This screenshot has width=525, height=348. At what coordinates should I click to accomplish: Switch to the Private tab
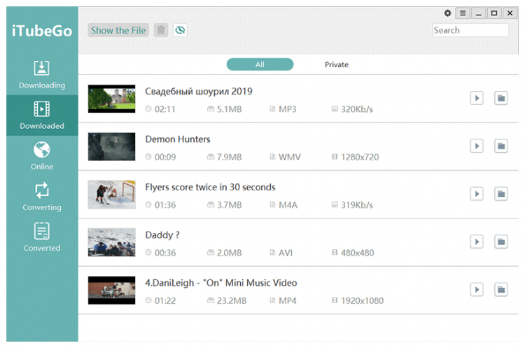pyautogui.click(x=337, y=64)
